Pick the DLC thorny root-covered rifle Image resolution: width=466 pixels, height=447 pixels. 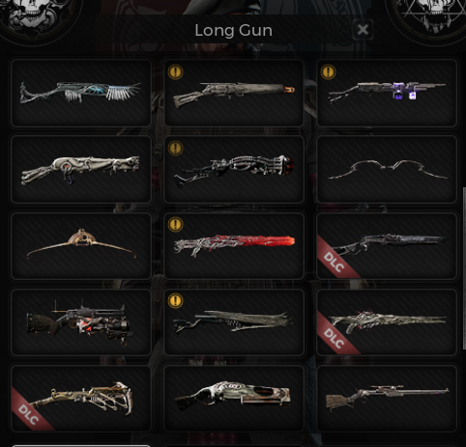pos(387,322)
